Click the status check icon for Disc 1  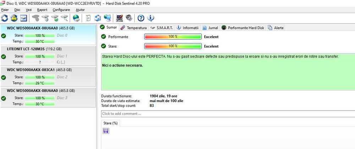click(4, 56)
